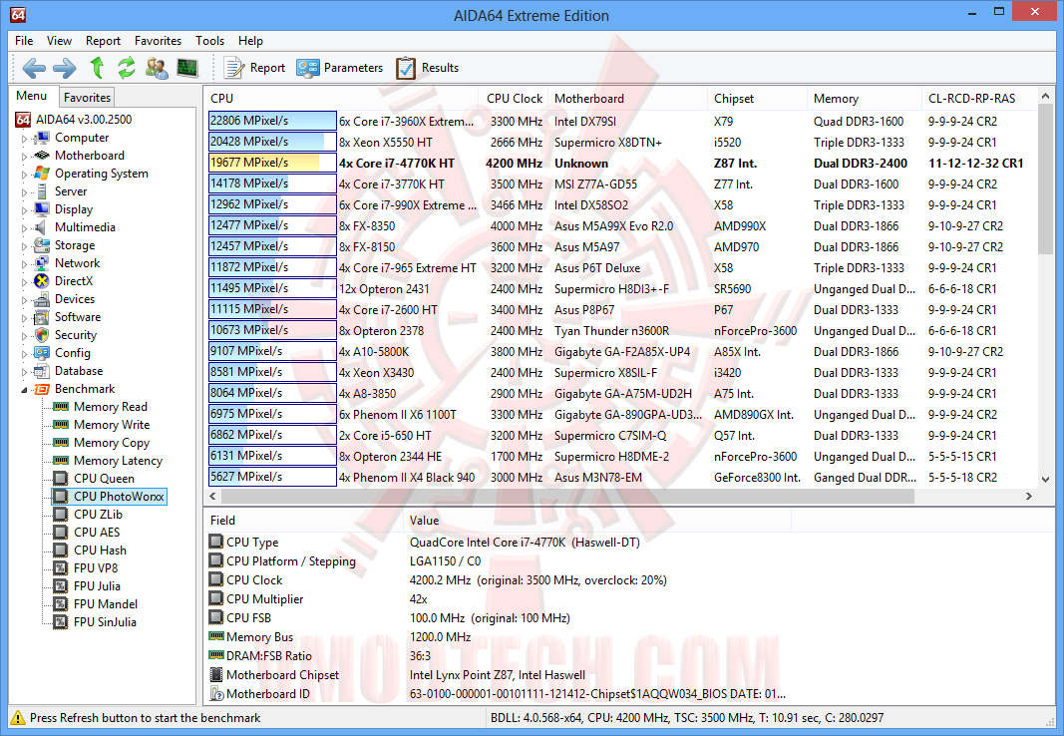The width and height of the screenshot is (1064, 736).
Task: Click the Database icon in tree
Action: tap(42, 371)
